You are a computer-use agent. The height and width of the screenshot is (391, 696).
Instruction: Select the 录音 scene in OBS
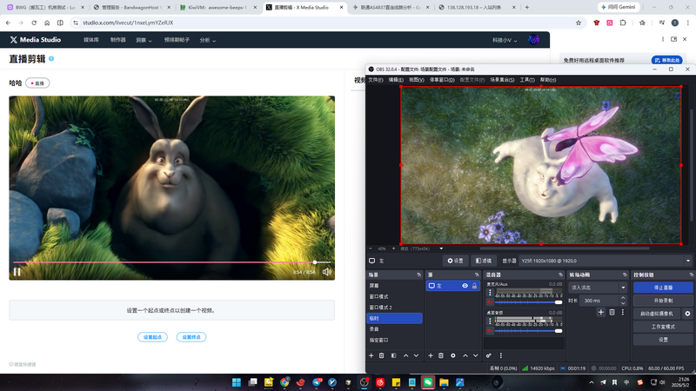pyautogui.click(x=394, y=329)
